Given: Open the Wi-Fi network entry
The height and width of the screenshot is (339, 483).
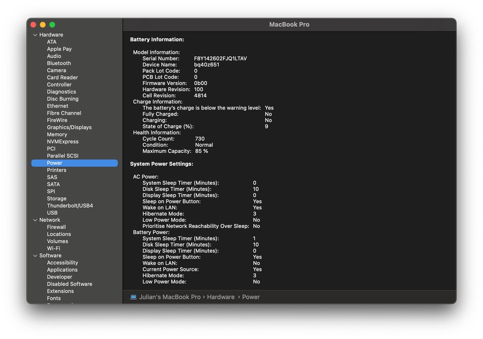Looking at the screenshot, I should tap(54, 248).
